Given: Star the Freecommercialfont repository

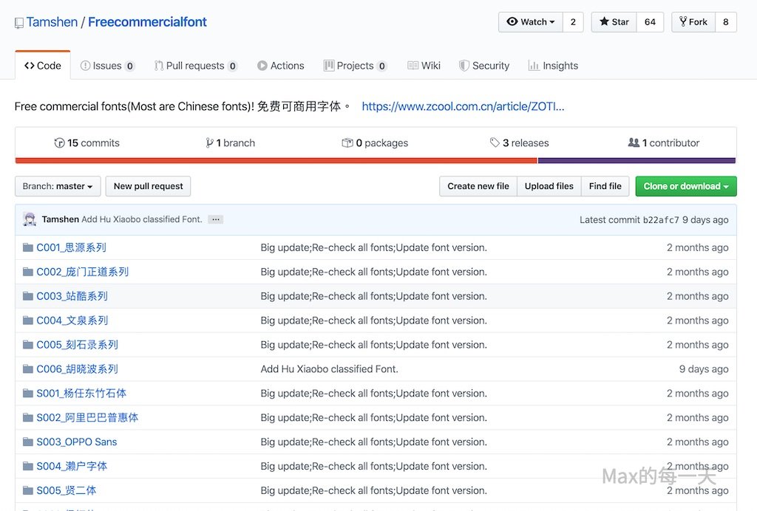Looking at the screenshot, I should (613, 22).
